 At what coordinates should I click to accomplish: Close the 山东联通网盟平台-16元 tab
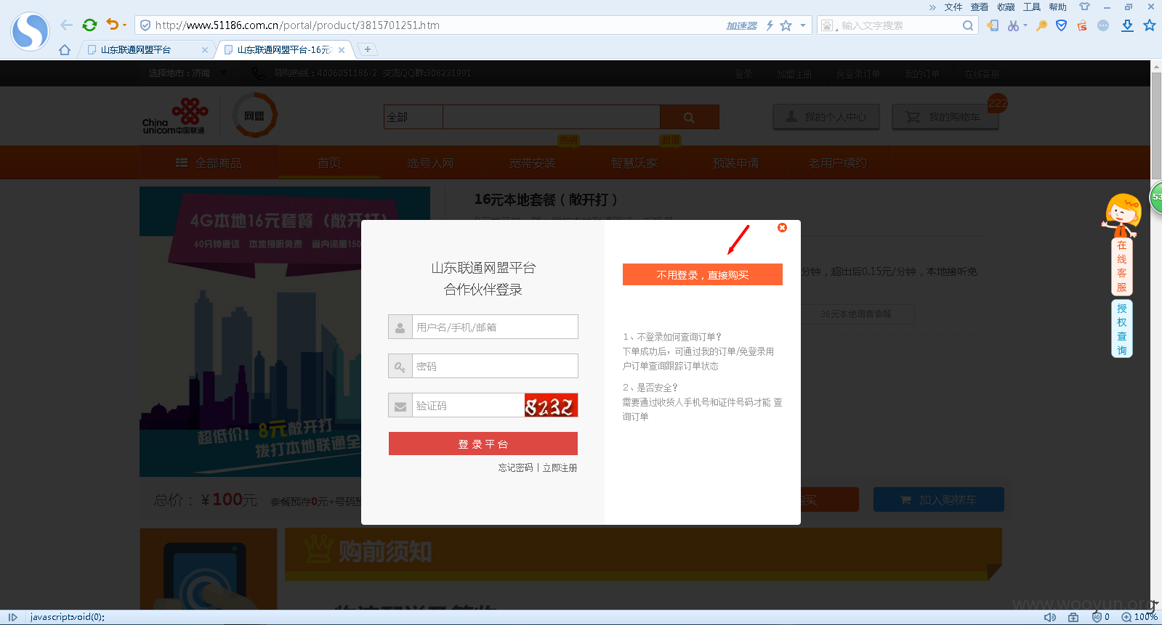(x=342, y=50)
